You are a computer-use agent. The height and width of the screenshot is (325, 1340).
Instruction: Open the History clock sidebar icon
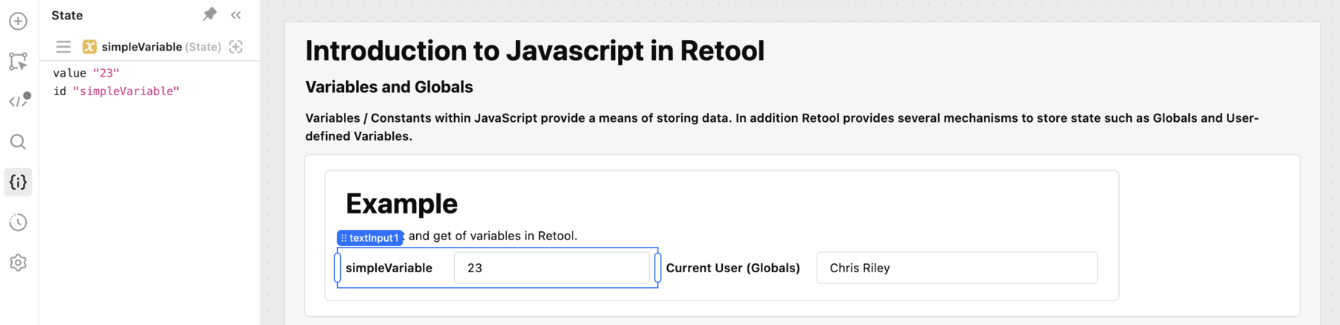(18, 222)
